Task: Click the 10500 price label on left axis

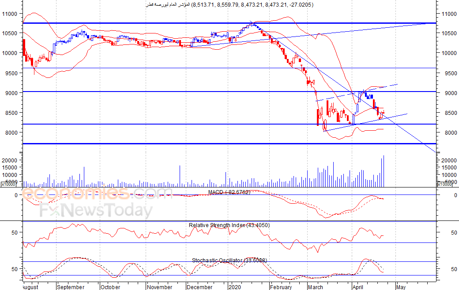Action: [10, 33]
